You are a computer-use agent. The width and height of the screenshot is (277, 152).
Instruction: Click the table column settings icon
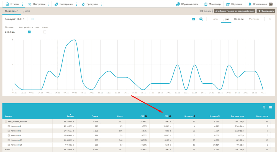coord(270,107)
